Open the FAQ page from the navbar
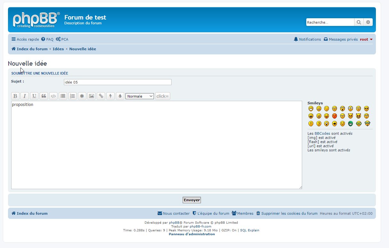Viewport: 389px width, 248px height. pos(47,39)
